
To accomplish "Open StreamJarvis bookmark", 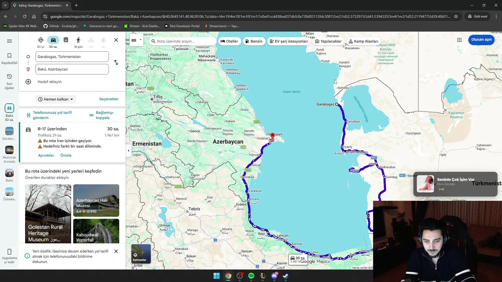I will (x=222, y=26).
